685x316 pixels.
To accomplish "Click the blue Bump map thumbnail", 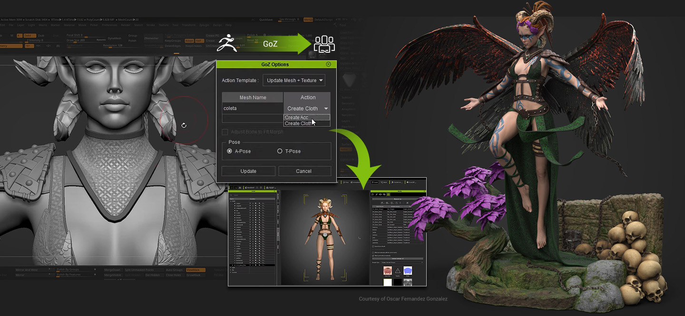I will click(x=408, y=271).
